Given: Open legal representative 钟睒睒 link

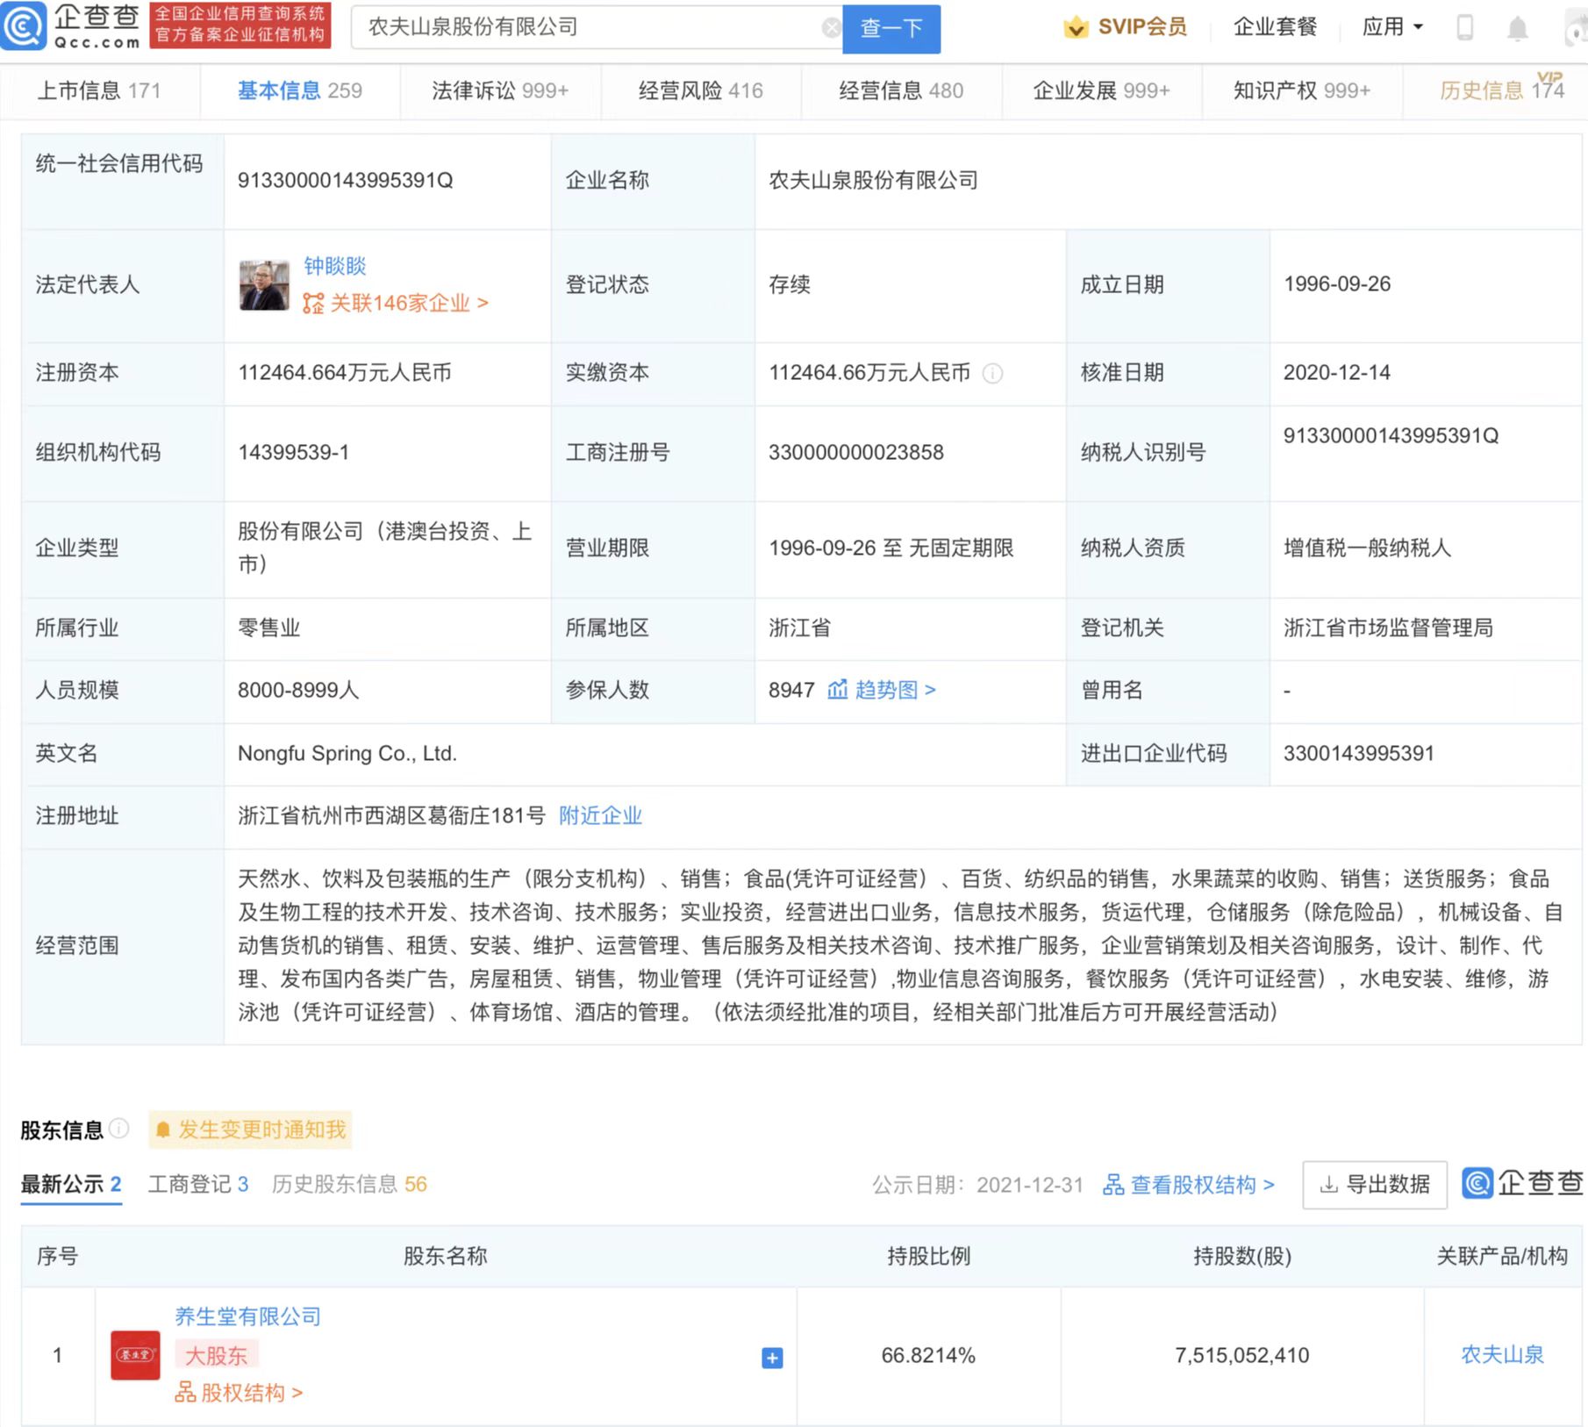Looking at the screenshot, I should [x=335, y=266].
